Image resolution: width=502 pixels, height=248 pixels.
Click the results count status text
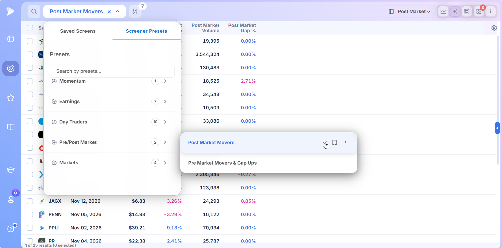pyautogui.click(x=50, y=245)
